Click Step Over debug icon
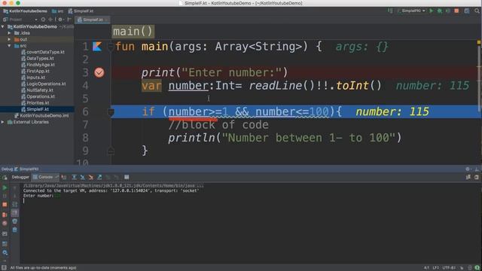This screenshot has height=271, width=482. [74, 178]
